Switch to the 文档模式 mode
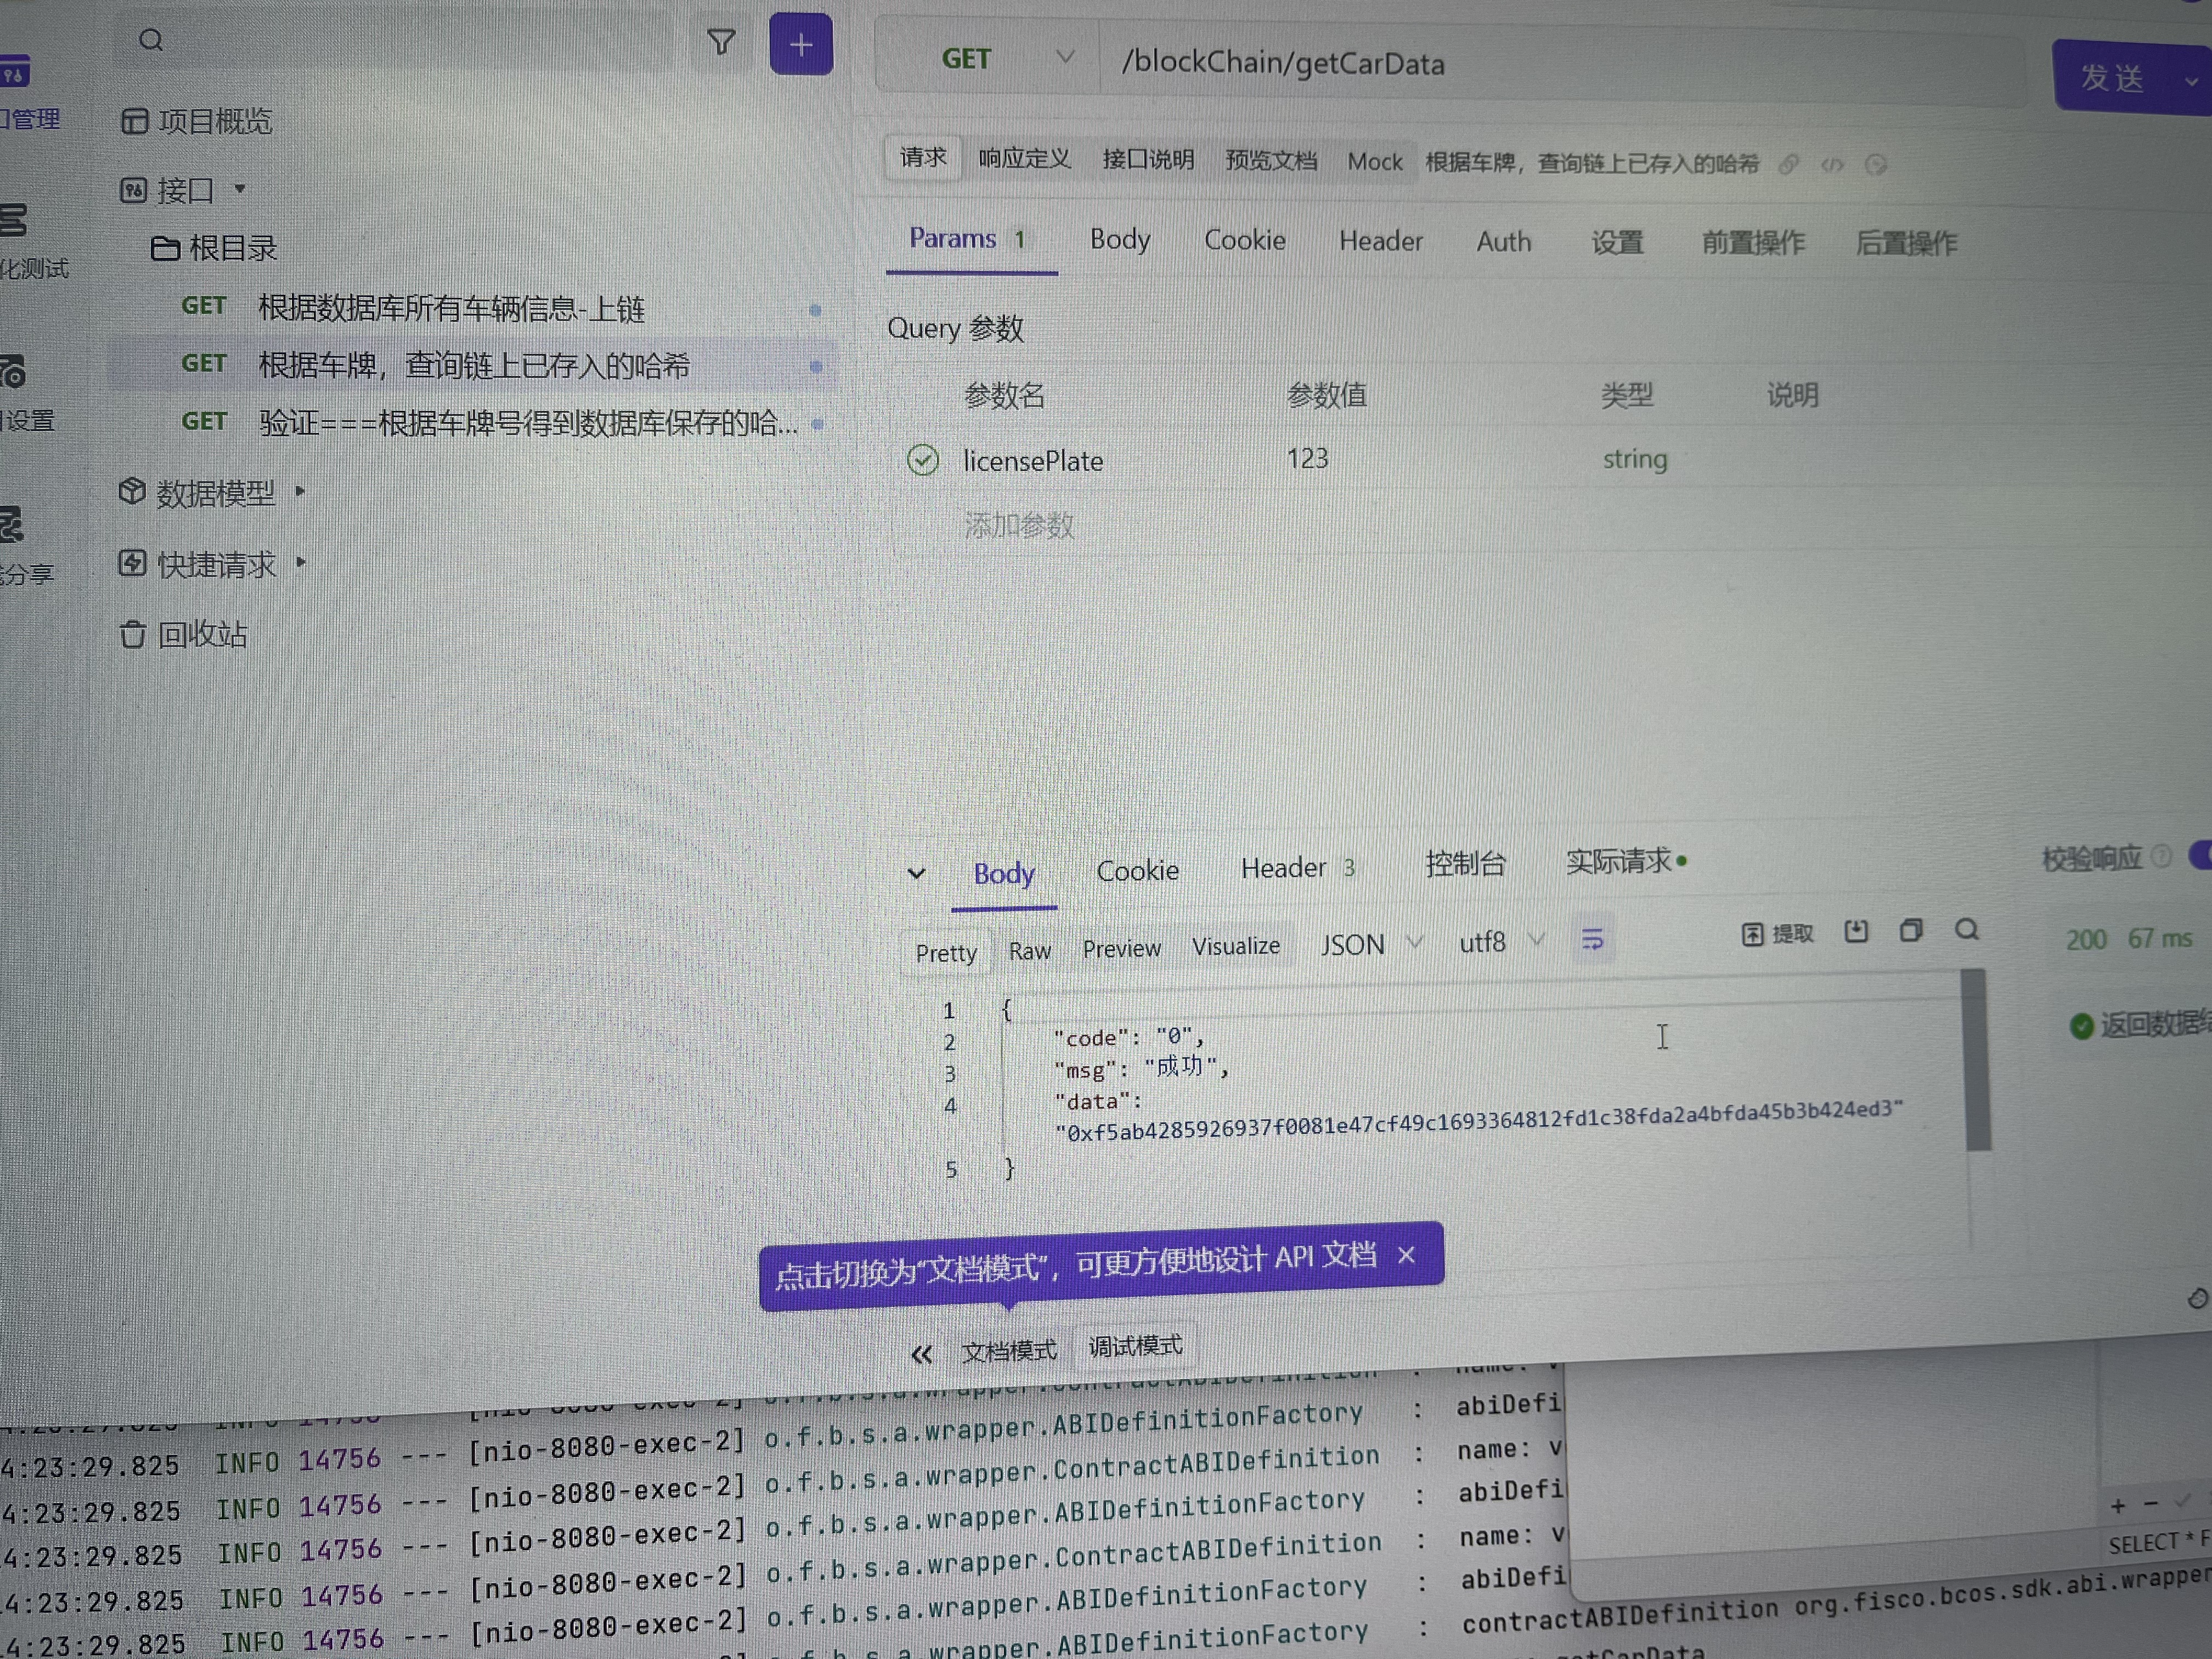2212x1659 pixels. pyautogui.click(x=1008, y=1351)
